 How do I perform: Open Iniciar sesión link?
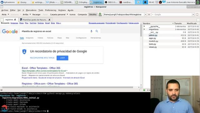134,23
